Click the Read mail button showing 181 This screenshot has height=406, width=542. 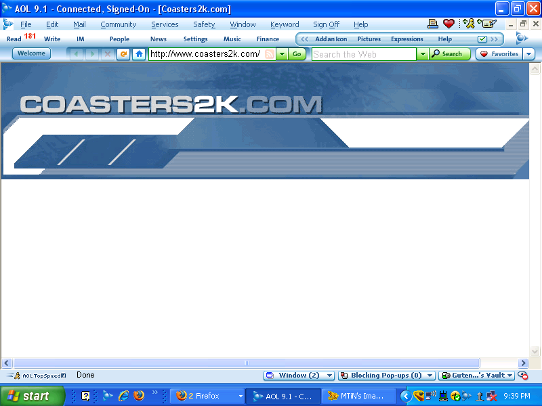click(x=21, y=38)
